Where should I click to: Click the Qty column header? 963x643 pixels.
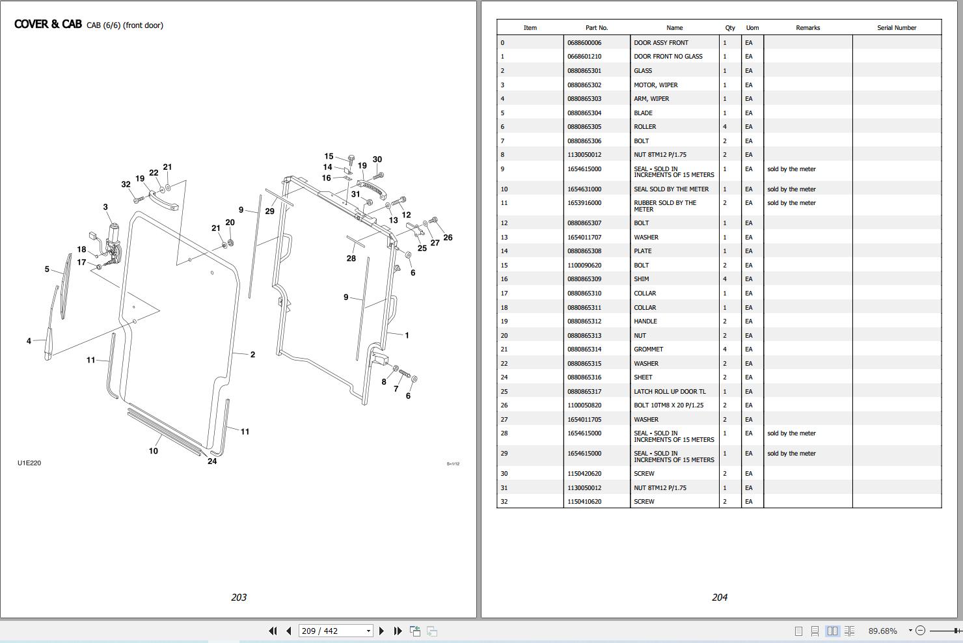point(730,28)
